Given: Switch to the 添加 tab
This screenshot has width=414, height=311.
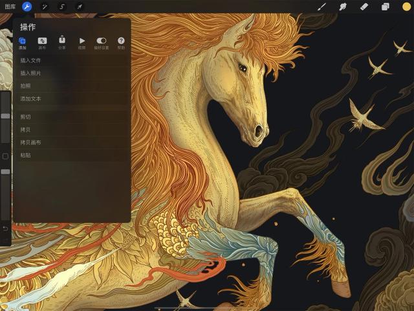Looking at the screenshot, I should (x=23, y=43).
